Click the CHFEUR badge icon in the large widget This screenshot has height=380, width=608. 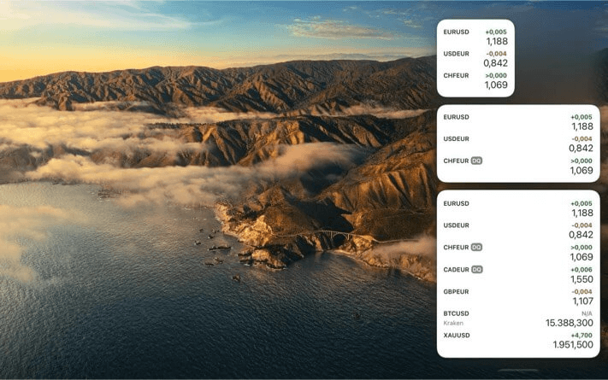click(476, 248)
